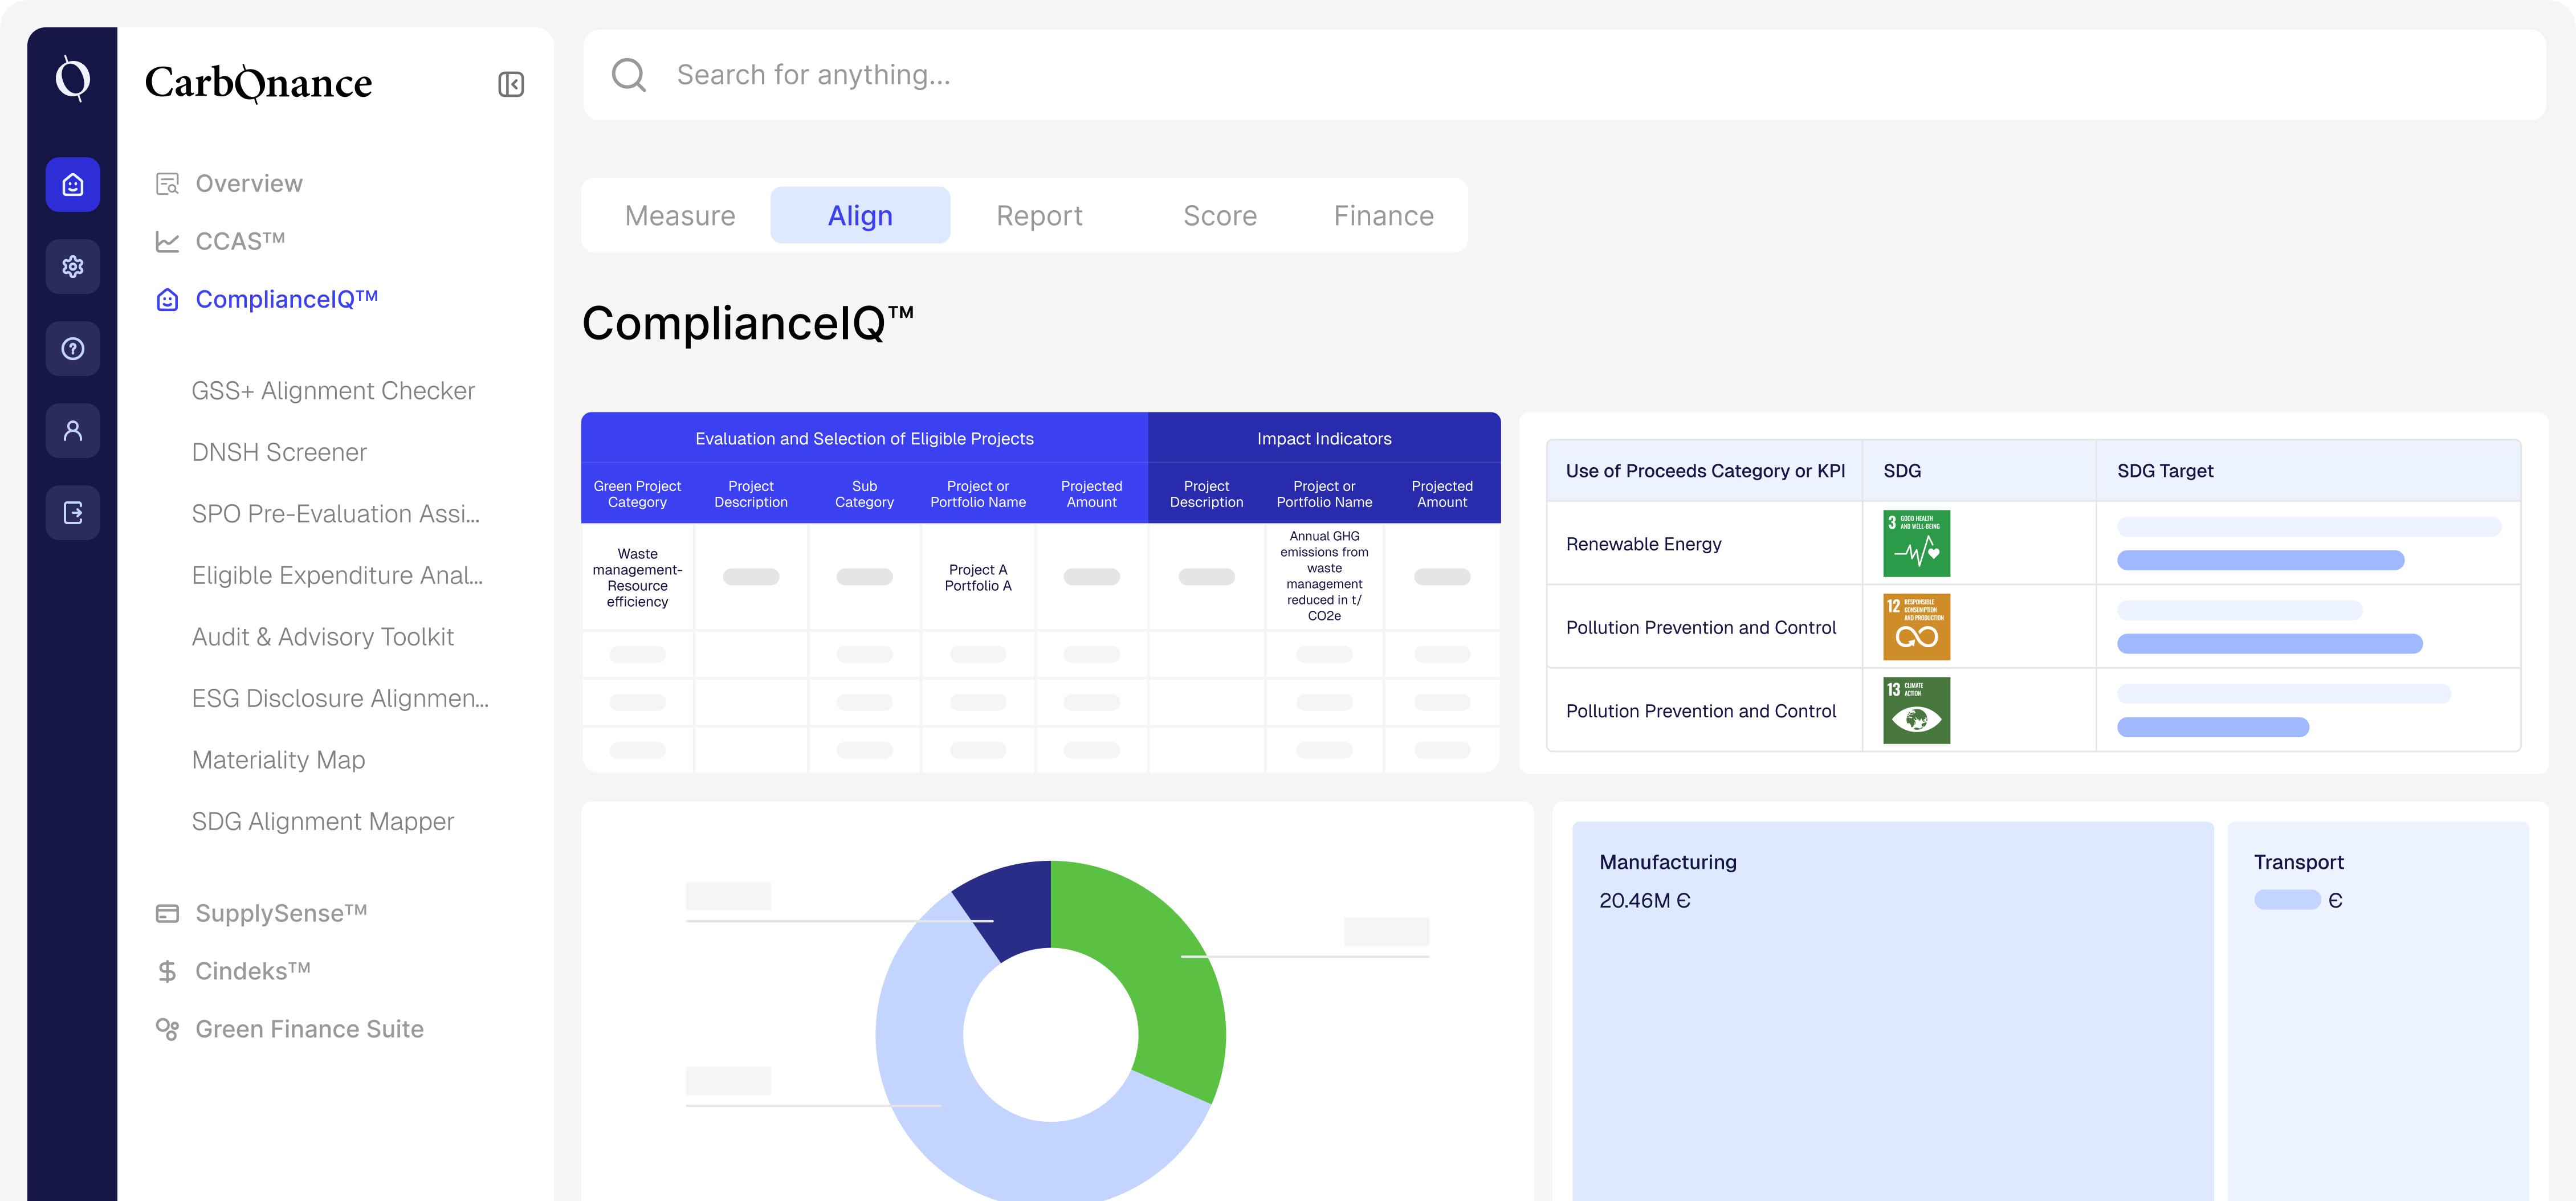2576x1201 pixels.
Task: Click the SupplySense card icon
Action: (167, 912)
